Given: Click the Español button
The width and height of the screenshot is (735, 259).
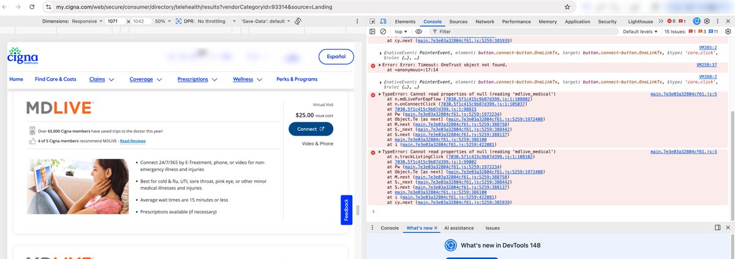Looking at the screenshot, I should [x=336, y=57].
